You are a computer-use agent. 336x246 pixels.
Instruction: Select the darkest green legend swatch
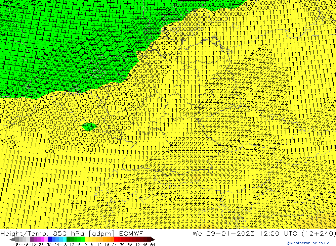(68, 239)
